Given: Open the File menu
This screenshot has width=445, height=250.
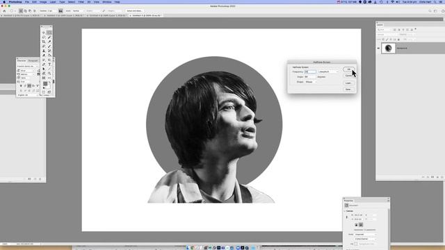Looking at the screenshot, I should pyautogui.click(x=27, y=1).
